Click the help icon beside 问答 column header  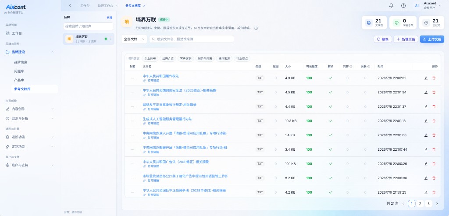pos(351,67)
